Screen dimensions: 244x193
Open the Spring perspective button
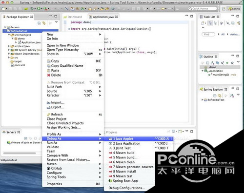pyautogui.click(x=234, y=9)
